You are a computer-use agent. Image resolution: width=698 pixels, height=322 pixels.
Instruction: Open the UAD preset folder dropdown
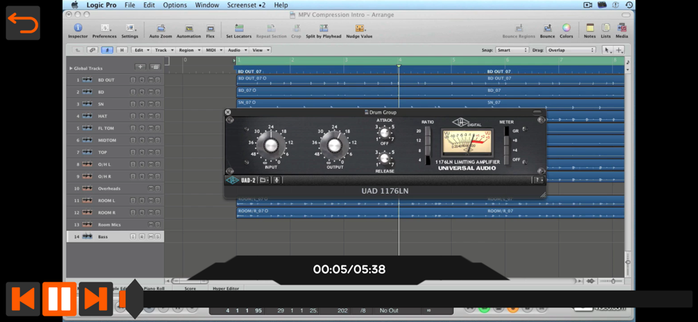point(265,180)
